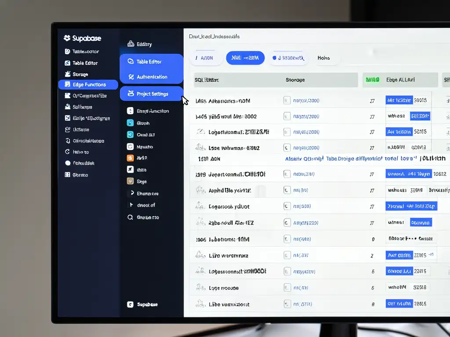The image size is (450, 337).
Task: Open Storage in the left sidebar
Action: click(76, 74)
